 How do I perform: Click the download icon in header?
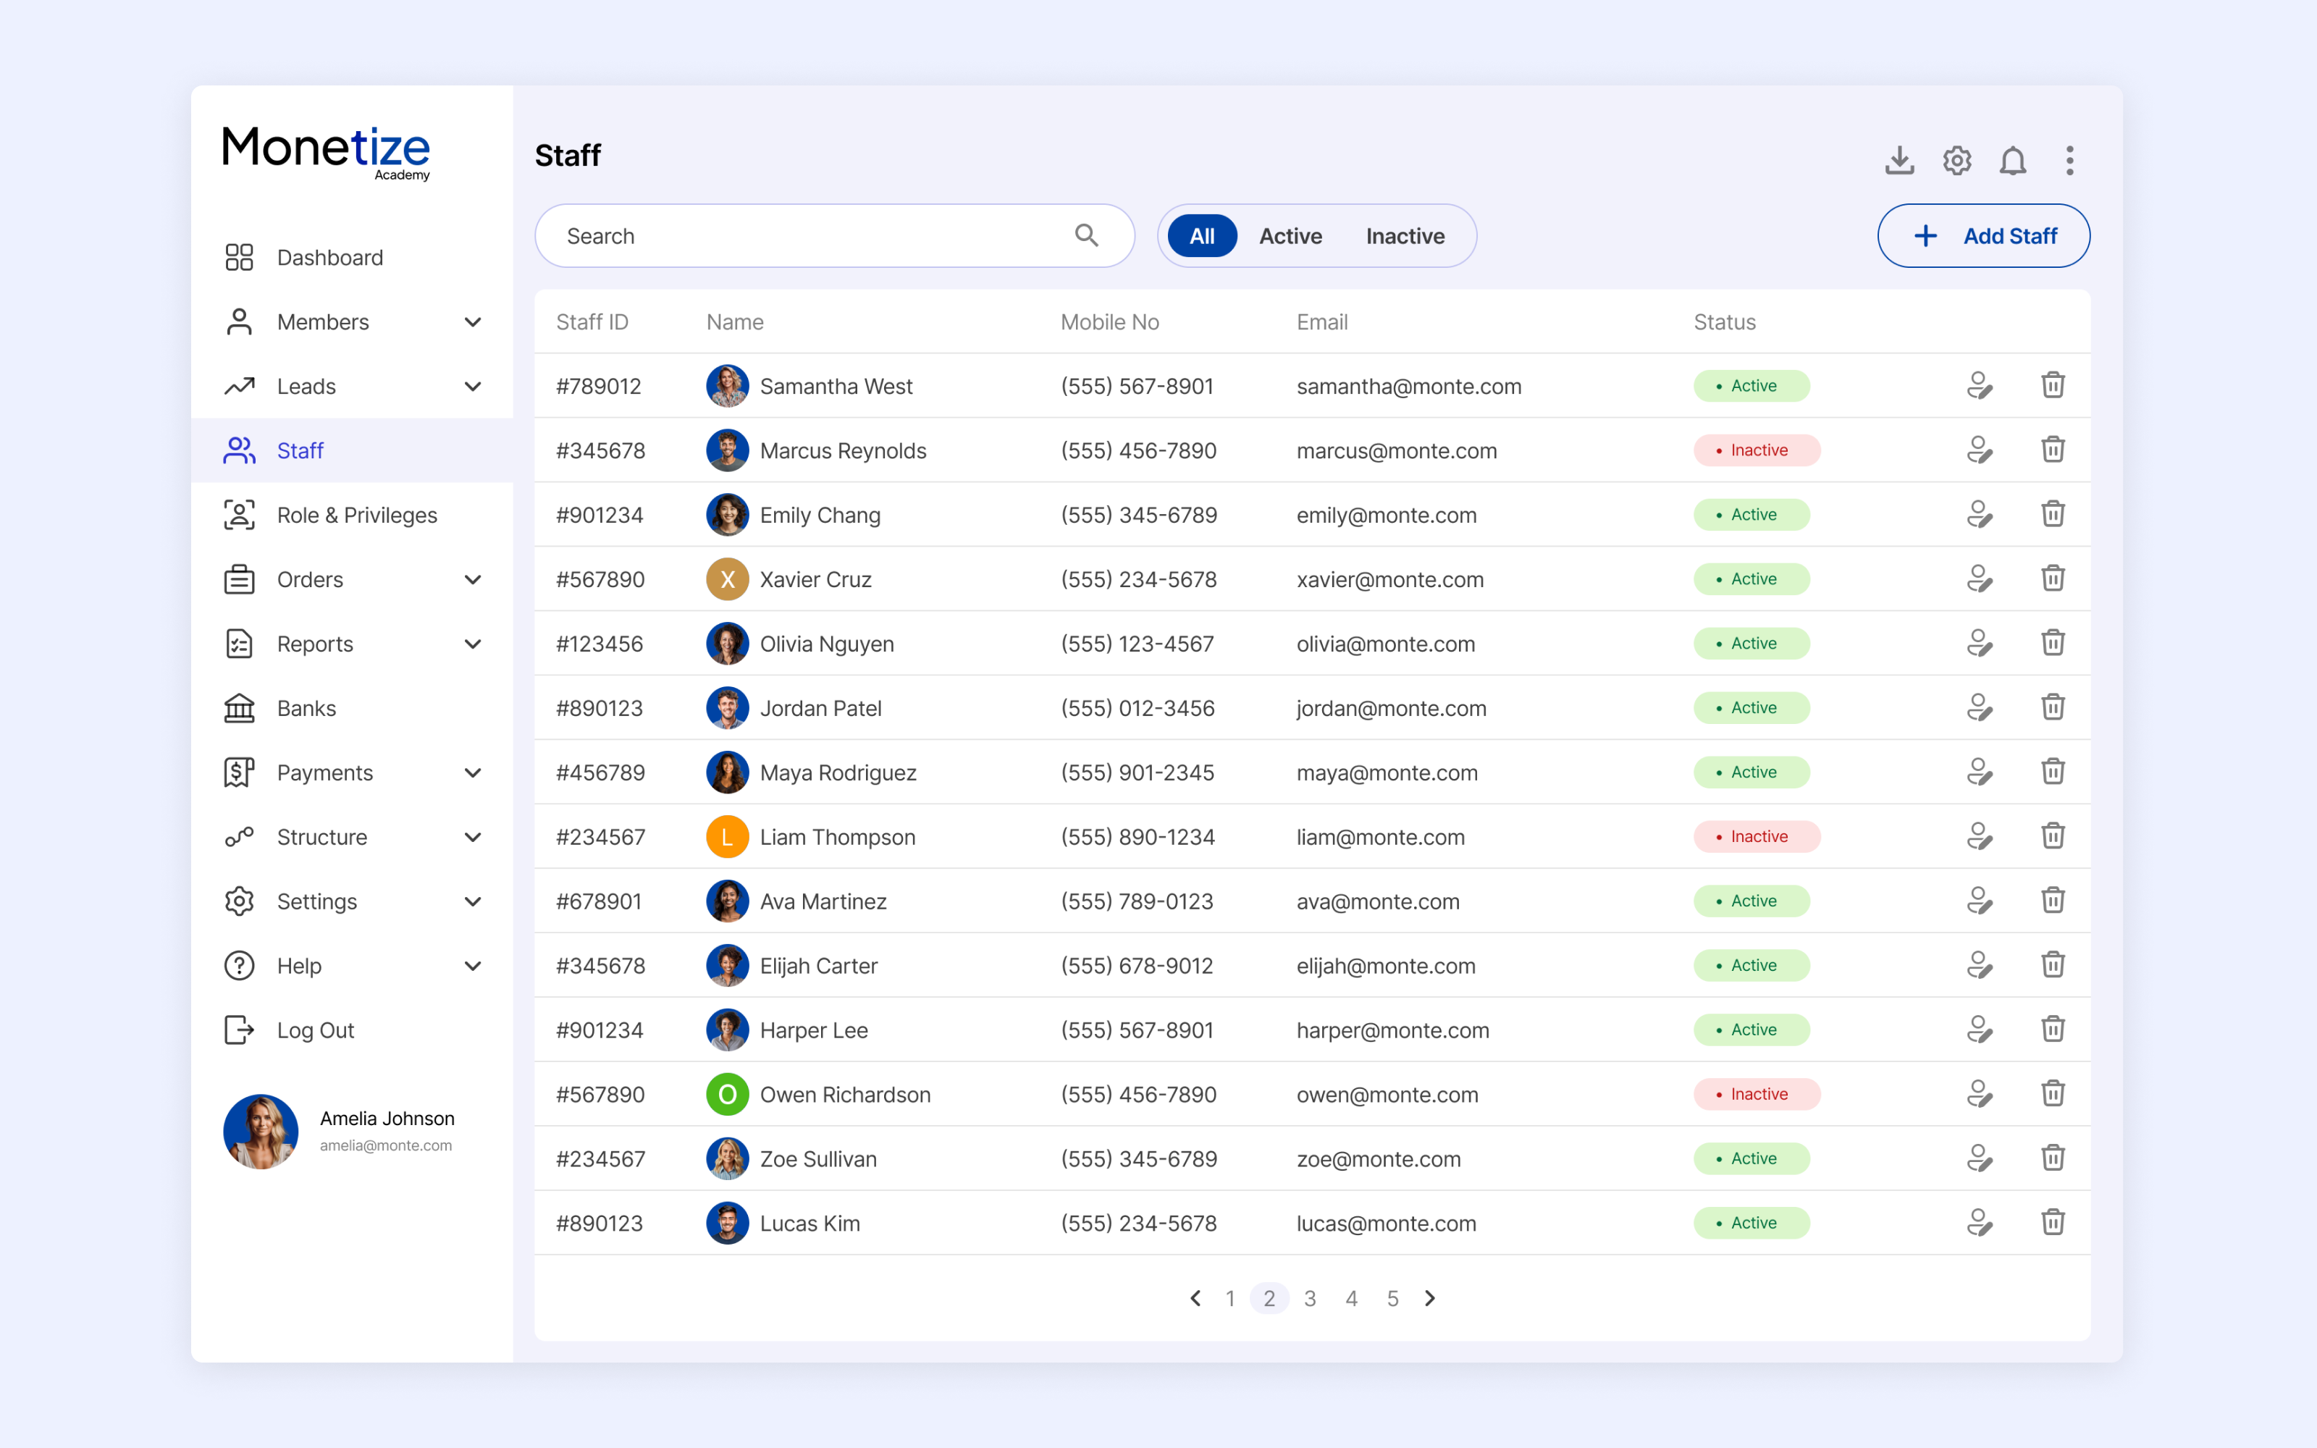point(1899,160)
